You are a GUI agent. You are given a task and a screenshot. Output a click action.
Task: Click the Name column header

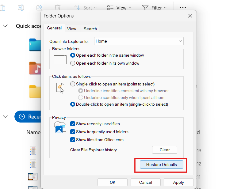click(x=33, y=132)
